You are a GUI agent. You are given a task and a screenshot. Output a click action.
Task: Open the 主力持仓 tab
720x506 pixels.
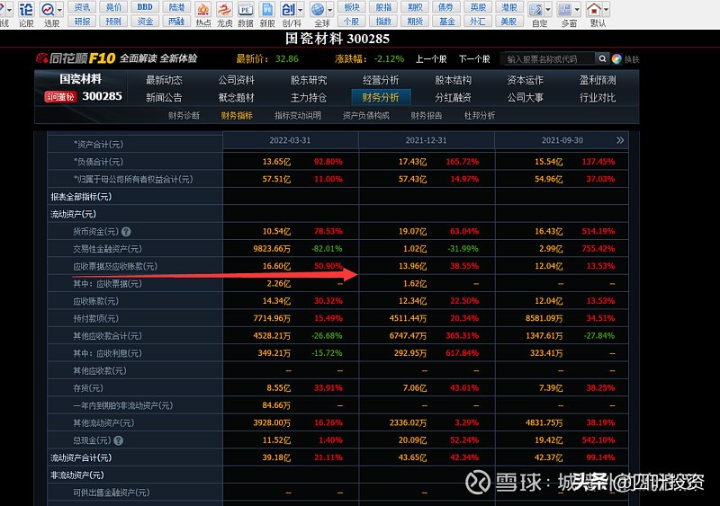click(x=309, y=98)
